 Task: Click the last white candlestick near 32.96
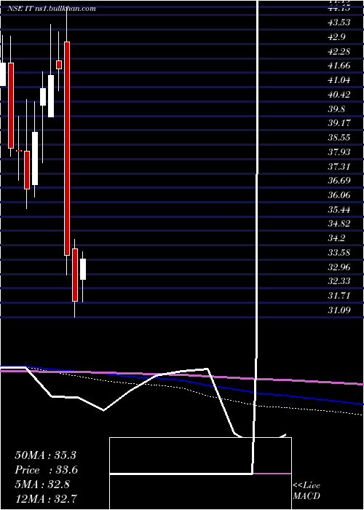(x=83, y=269)
